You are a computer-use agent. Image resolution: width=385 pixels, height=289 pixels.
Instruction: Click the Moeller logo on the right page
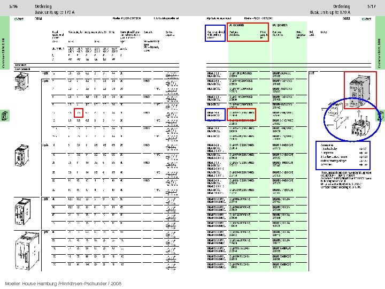coord(366,19)
